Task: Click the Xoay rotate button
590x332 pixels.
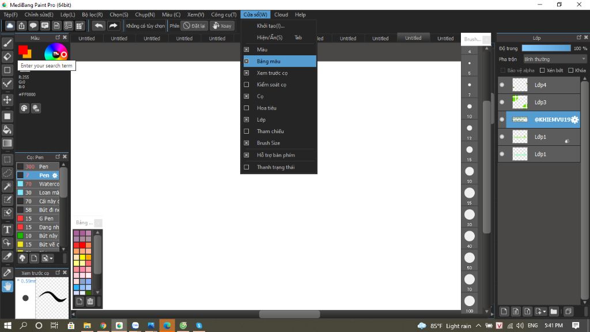Action: coord(222,25)
